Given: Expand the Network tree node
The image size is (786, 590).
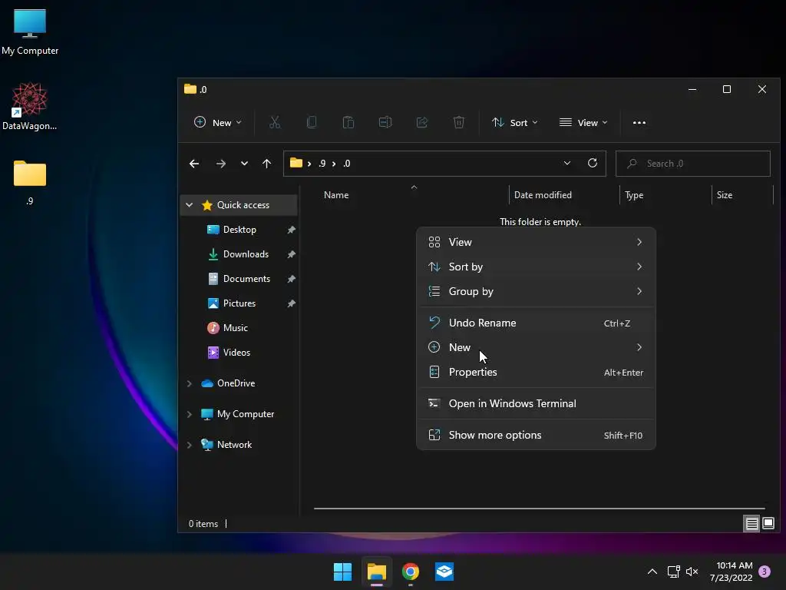Looking at the screenshot, I should [189, 445].
